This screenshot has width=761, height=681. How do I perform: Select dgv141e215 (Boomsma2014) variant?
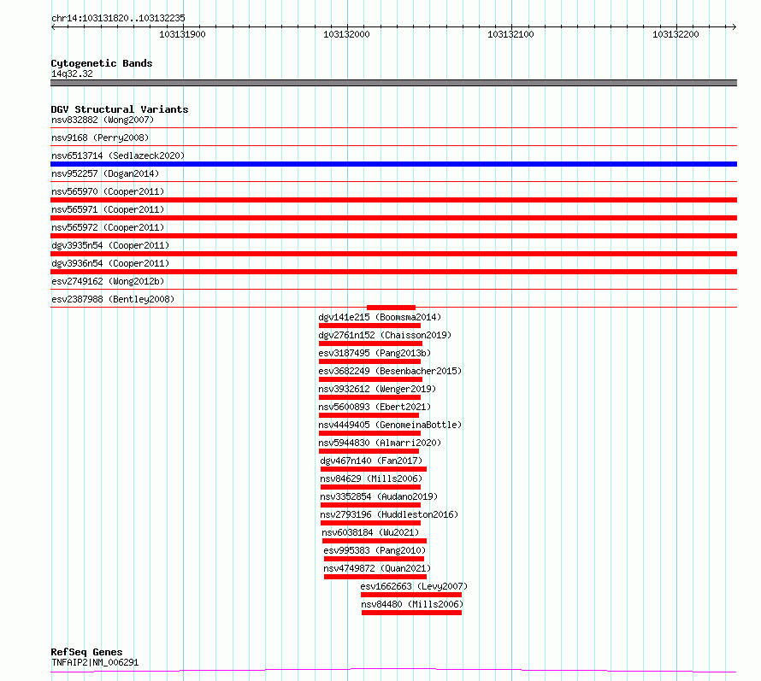pyautogui.click(x=380, y=317)
